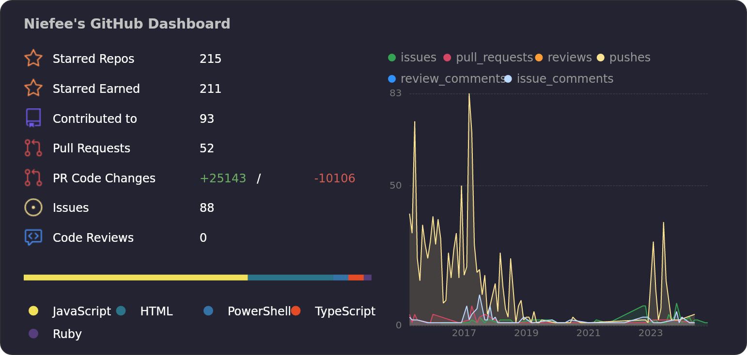The width and height of the screenshot is (747, 355).
Task: Click the JavaScript yellow color dot
Action: [x=33, y=311]
